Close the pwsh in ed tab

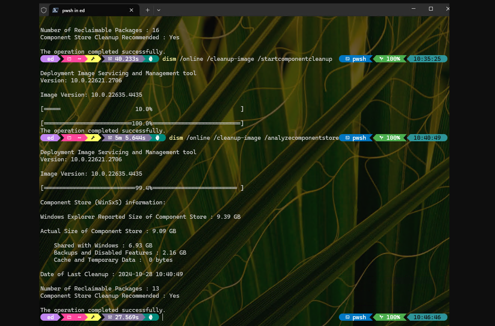[x=131, y=10]
